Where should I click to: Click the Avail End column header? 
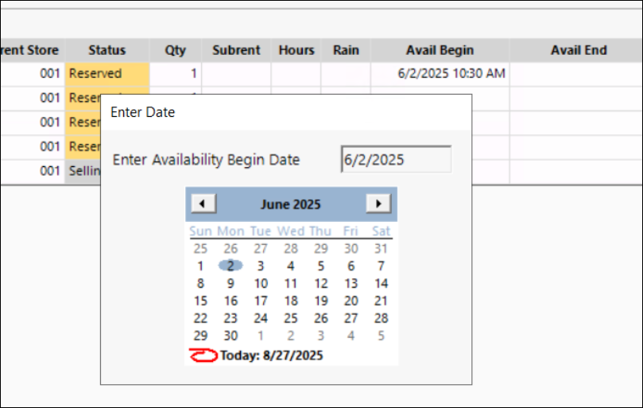[579, 50]
